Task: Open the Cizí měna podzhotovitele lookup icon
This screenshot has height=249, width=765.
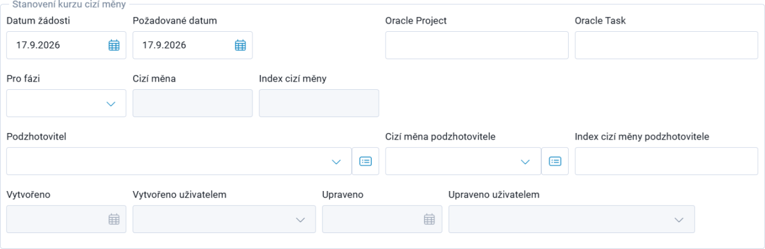Action: [555, 161]
